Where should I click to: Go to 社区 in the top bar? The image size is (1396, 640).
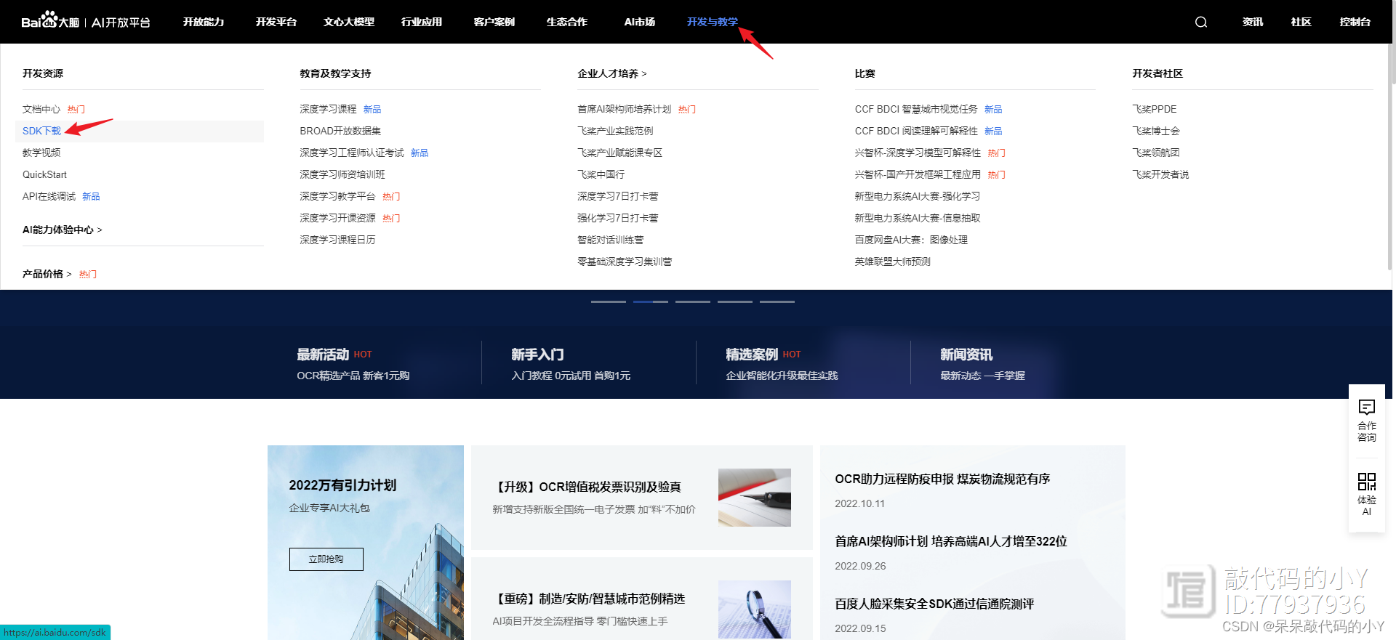click(x=1301, y=22)
